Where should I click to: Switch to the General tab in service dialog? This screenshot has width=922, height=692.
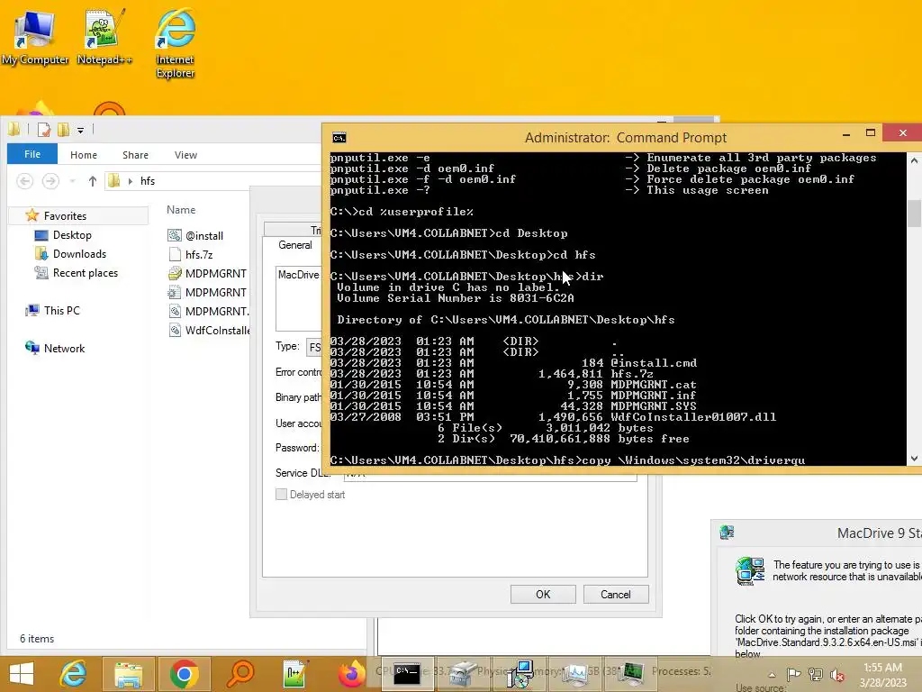tap(295, 245)
